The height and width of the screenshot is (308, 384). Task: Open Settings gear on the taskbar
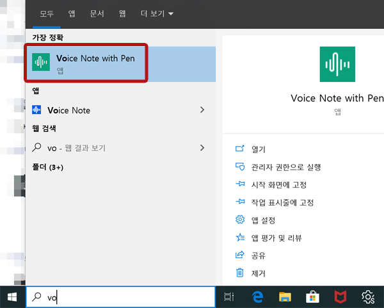(x=368, y=297)
